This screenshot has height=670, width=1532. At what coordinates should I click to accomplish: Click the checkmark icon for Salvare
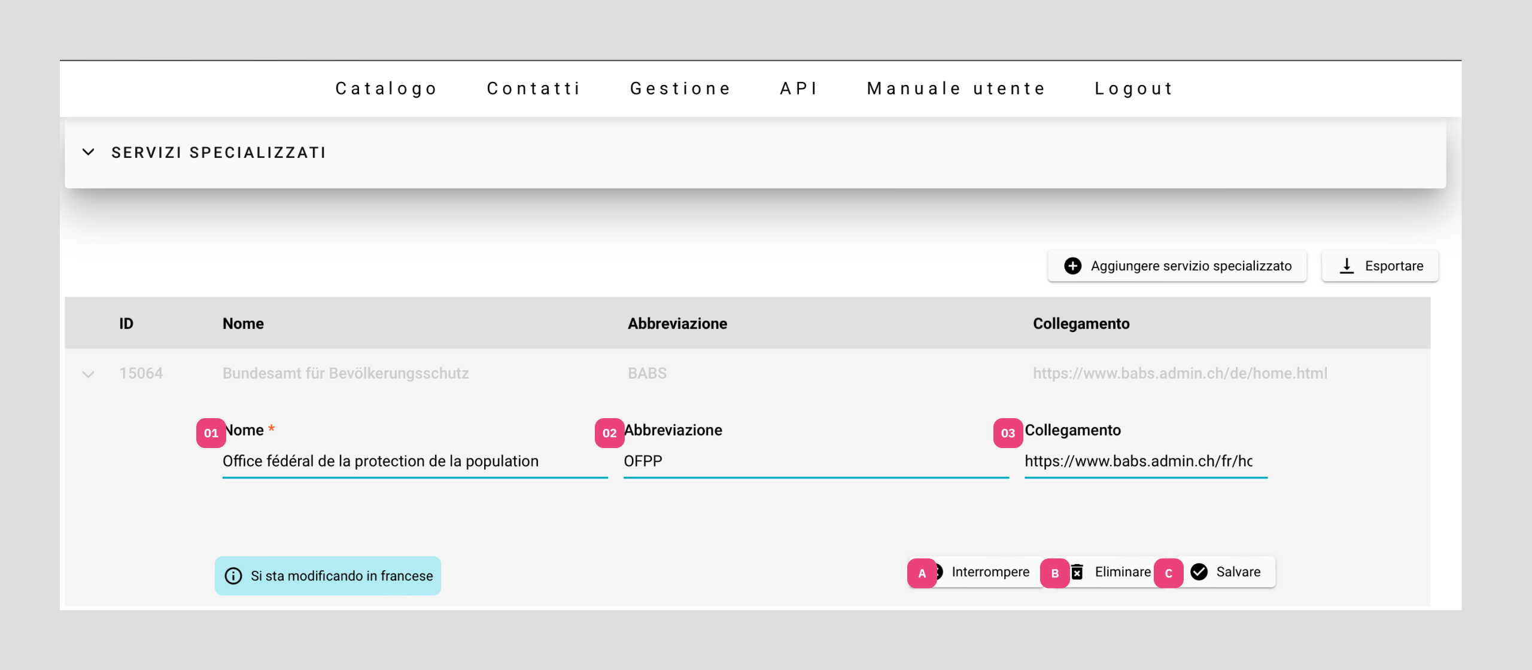click(1199, 572)
